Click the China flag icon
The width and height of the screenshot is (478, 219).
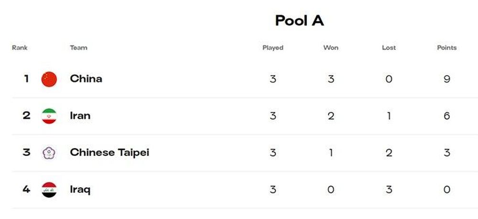click(x=49, y=79)
